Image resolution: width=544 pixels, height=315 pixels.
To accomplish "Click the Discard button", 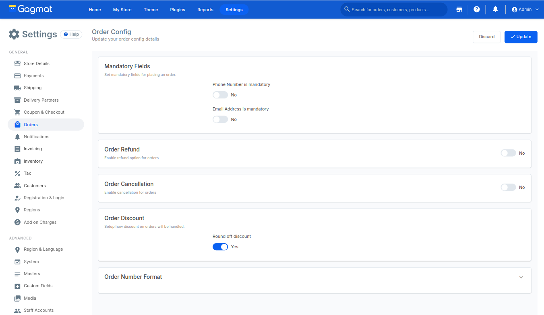I will click(486, 37).
